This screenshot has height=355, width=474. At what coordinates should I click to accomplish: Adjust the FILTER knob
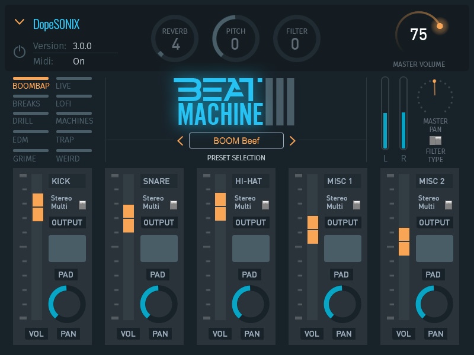pos(296,38)
